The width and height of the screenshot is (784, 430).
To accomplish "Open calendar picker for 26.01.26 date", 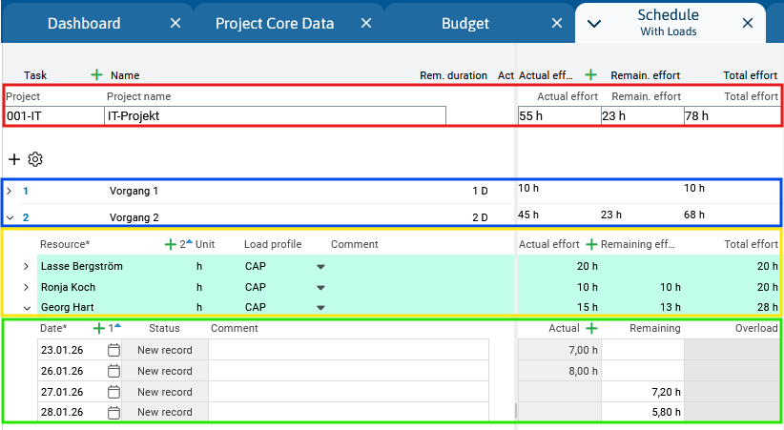I will click(113, 371).
